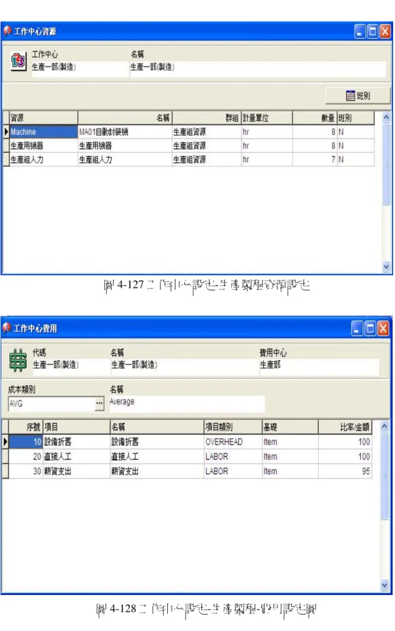The height and width of the screenshot is (631, 395).
Task: Click LABOR cell in 直接人工 row
Action: pyautogui.click(x=233, y=456)
